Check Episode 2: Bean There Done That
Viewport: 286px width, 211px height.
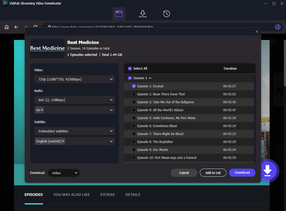coord(134,94)
